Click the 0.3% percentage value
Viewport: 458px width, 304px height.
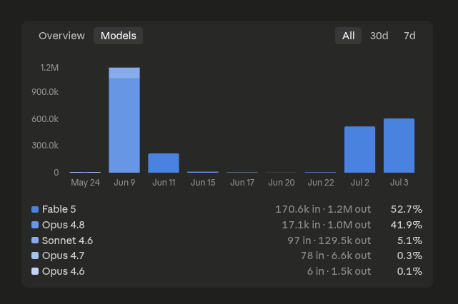409,256
